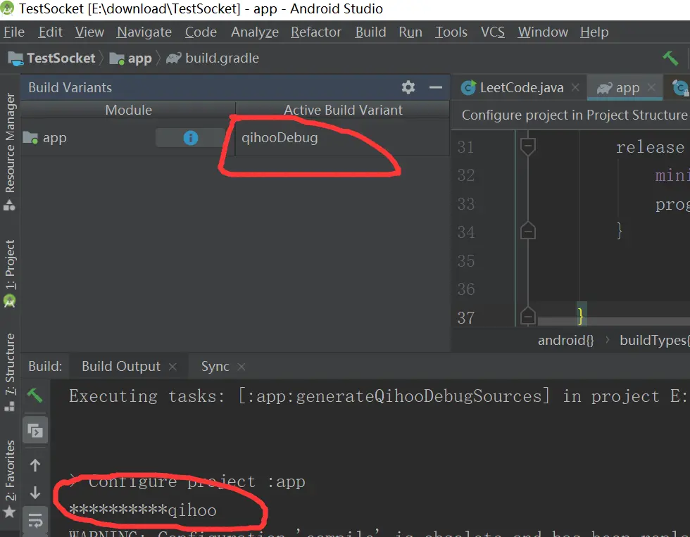The image size is (690, 537).
Task: Click line number 35 in gutter
Action: click(466, 261)
